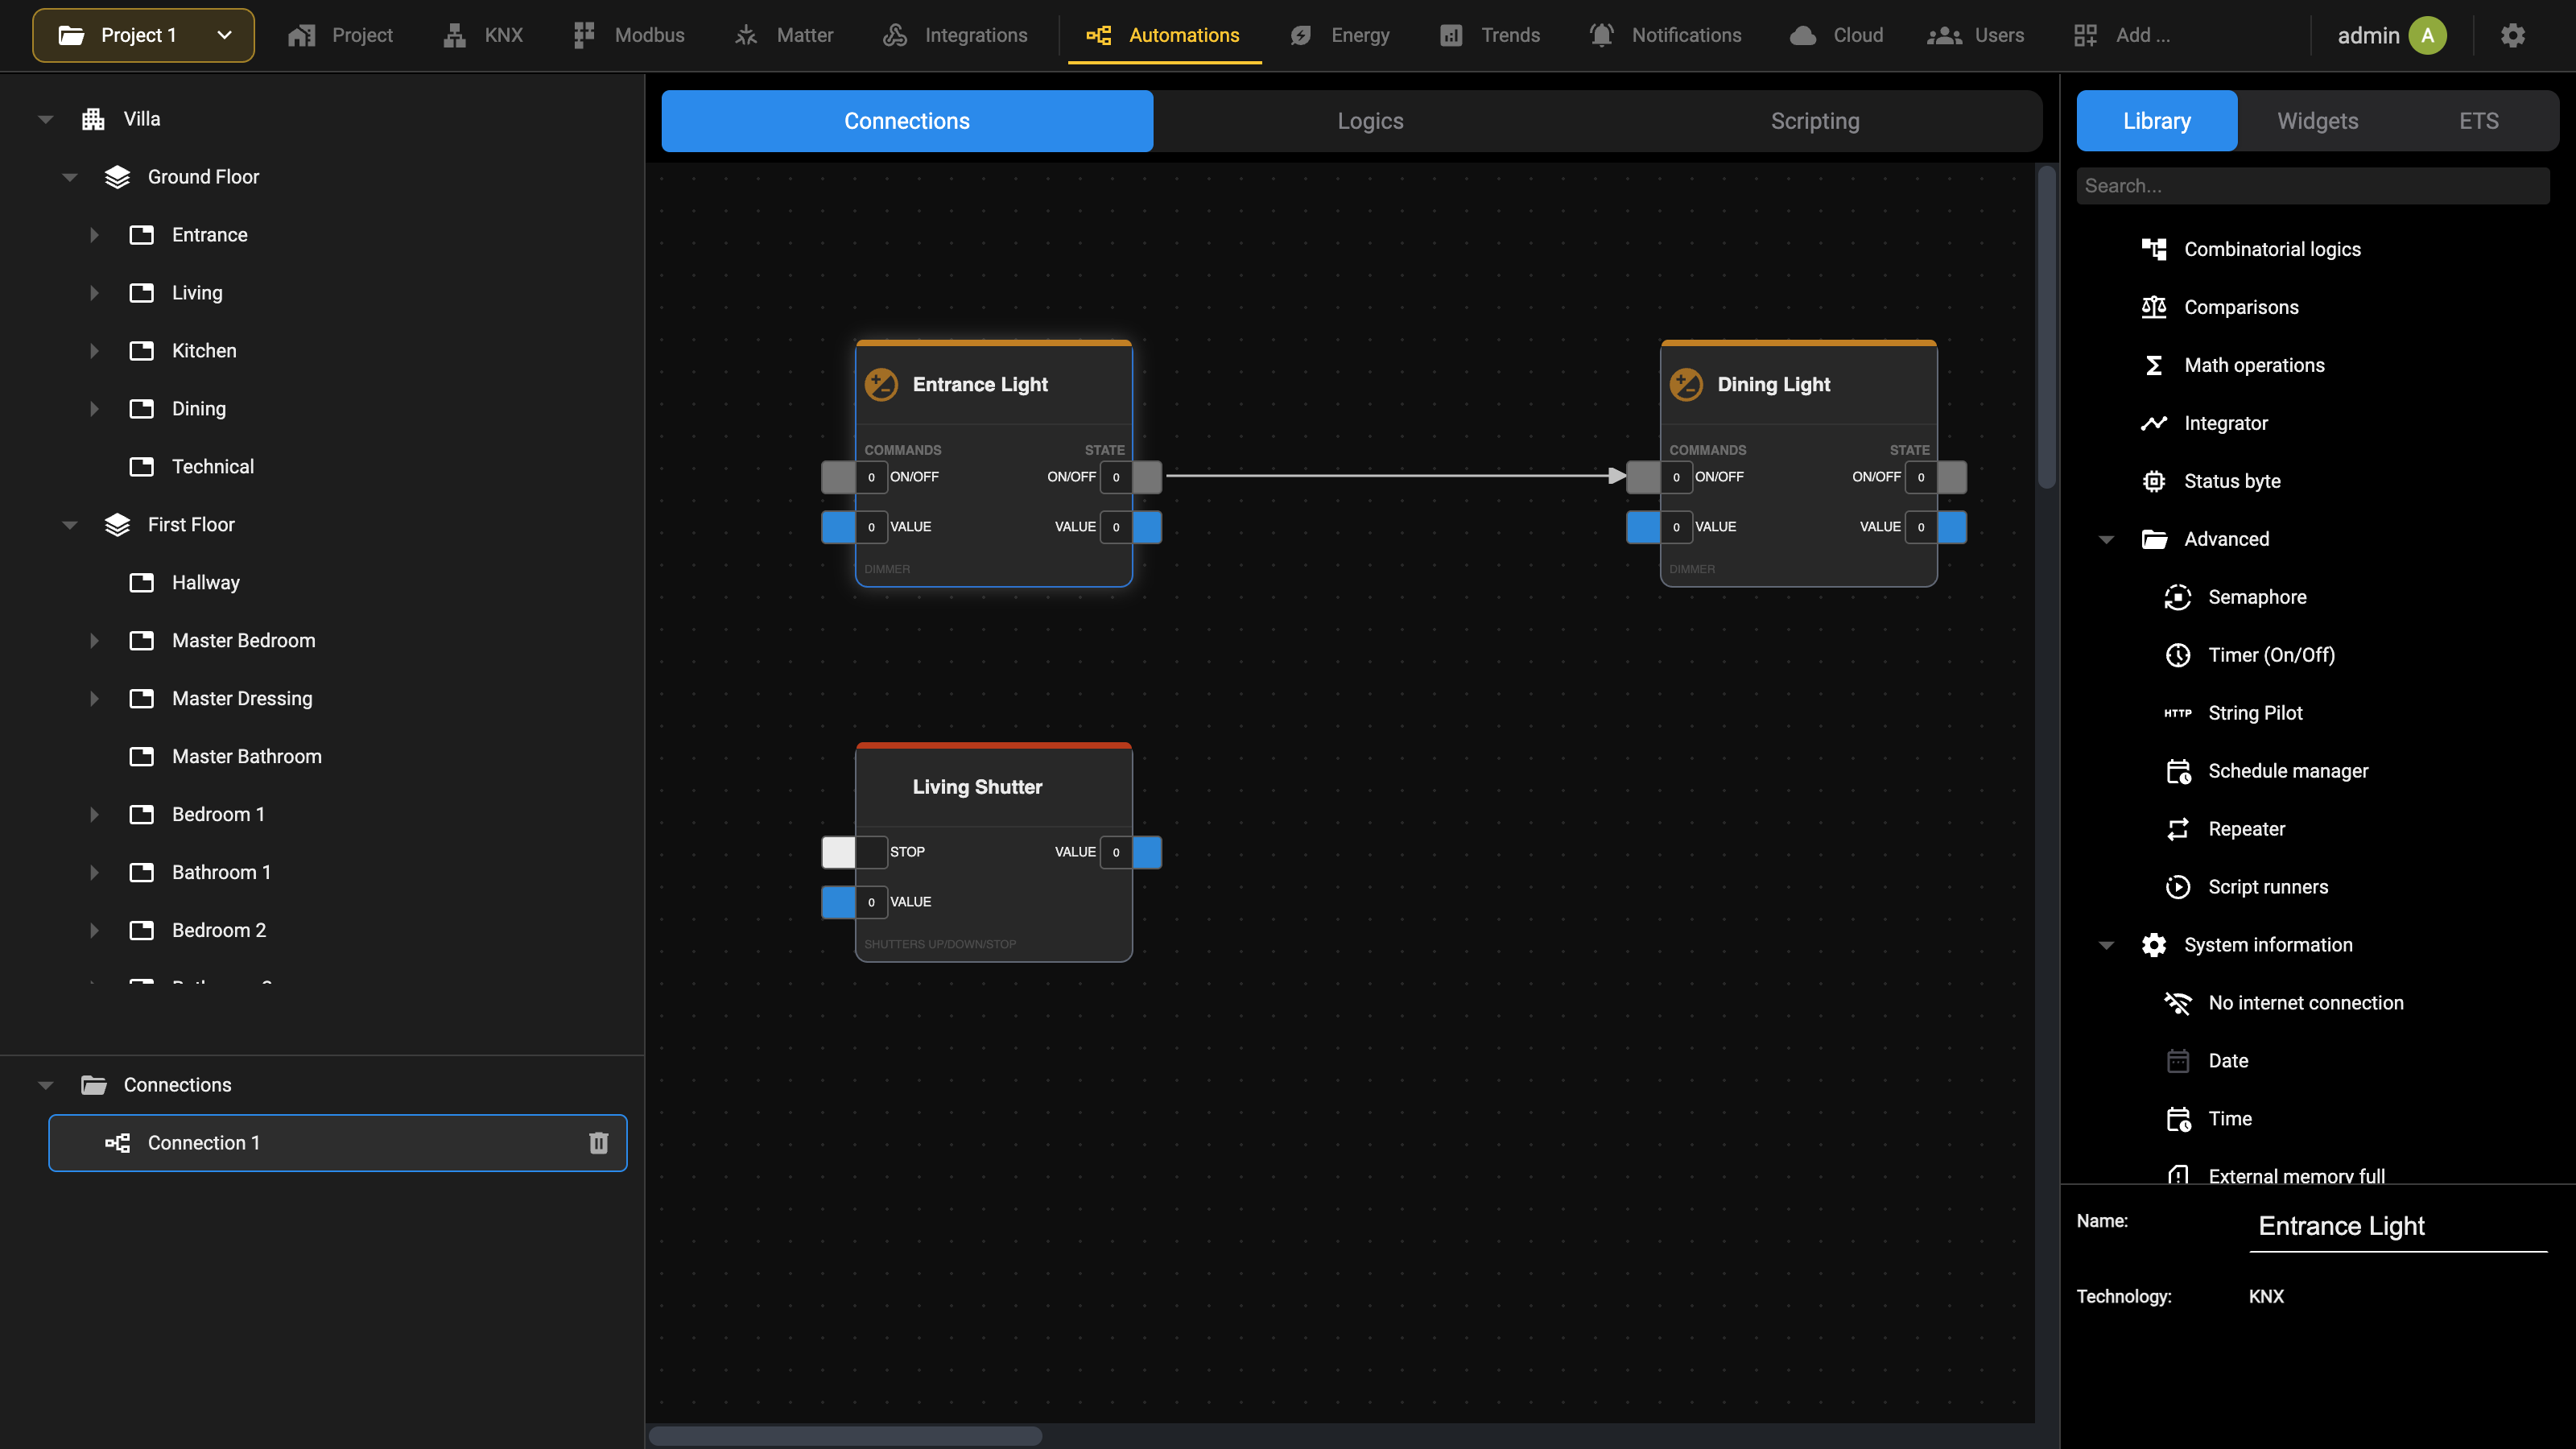Click Entrance Light VALUE command input port
This screenshot has height=1449, width=2576.
tap(838, 527)
